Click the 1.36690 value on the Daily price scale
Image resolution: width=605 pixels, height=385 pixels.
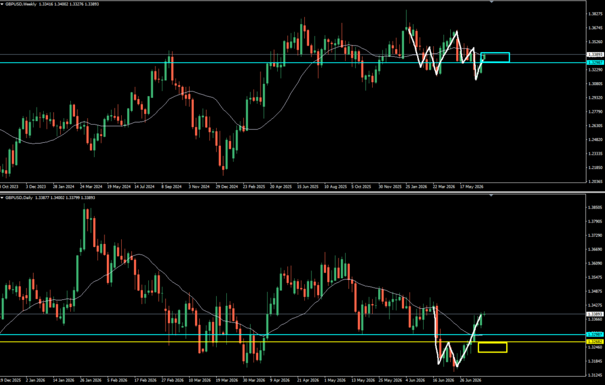pos(596,250)
